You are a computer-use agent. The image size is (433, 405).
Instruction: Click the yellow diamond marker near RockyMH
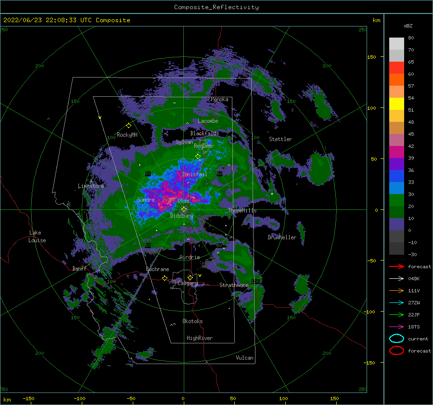pos(128,126)
